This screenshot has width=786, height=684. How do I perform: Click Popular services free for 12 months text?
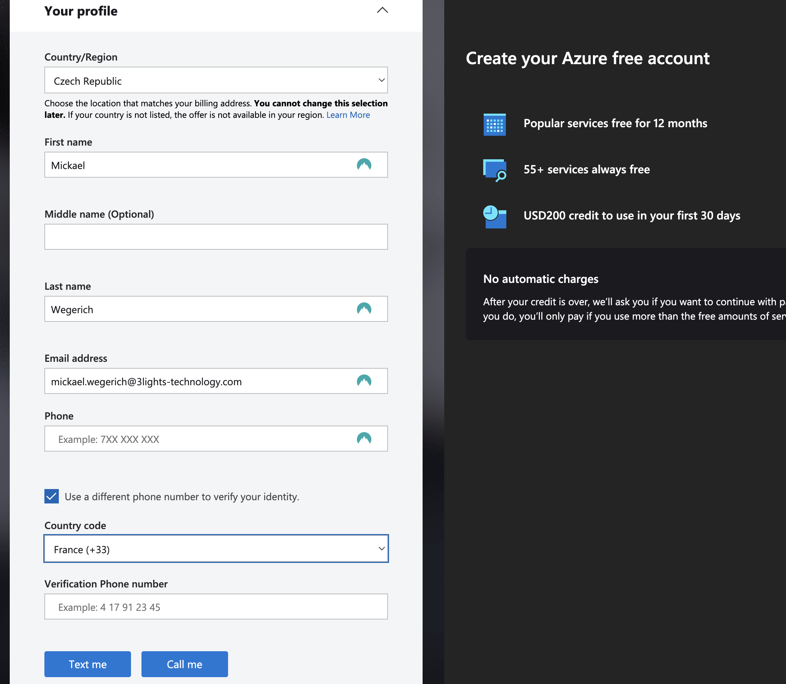point(616,123)
